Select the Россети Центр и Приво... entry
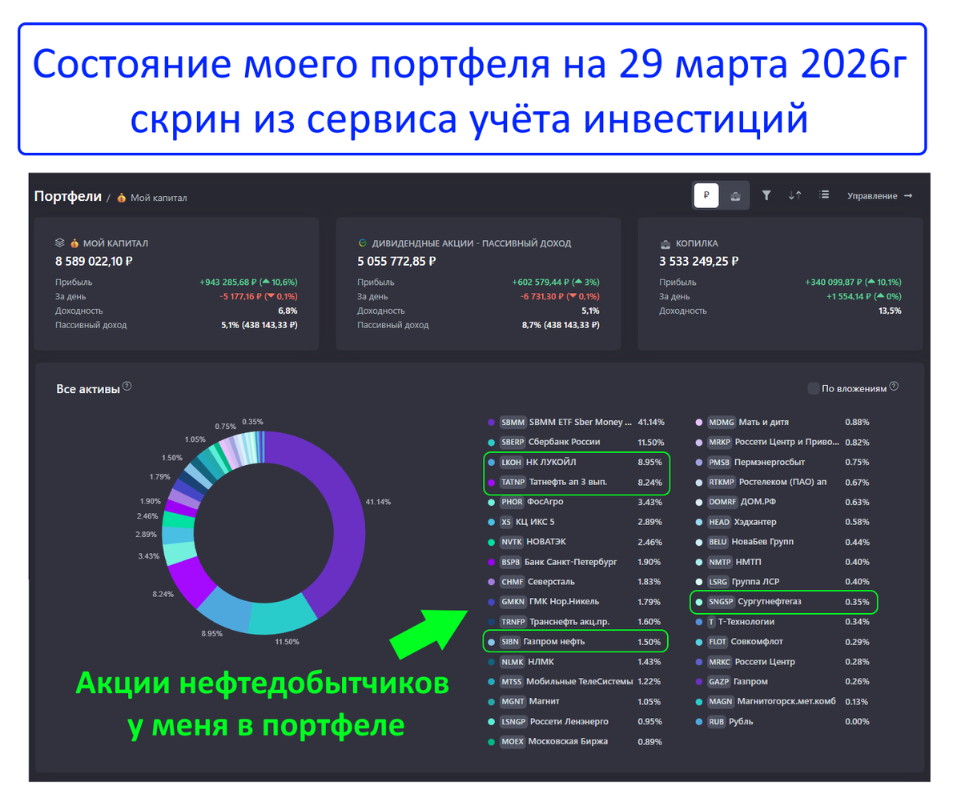The width and height of the screenshot is (961, 810). coord(782,443)
